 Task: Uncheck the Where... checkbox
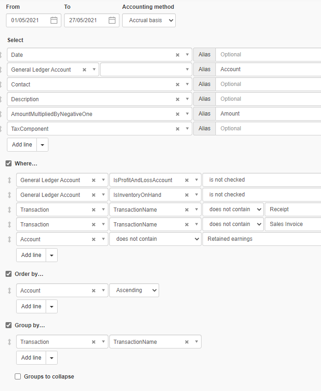[x=8, y=164]
